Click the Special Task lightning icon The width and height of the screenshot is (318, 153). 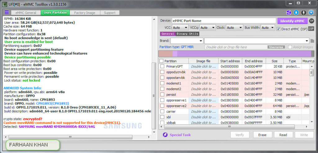(165, 135)
